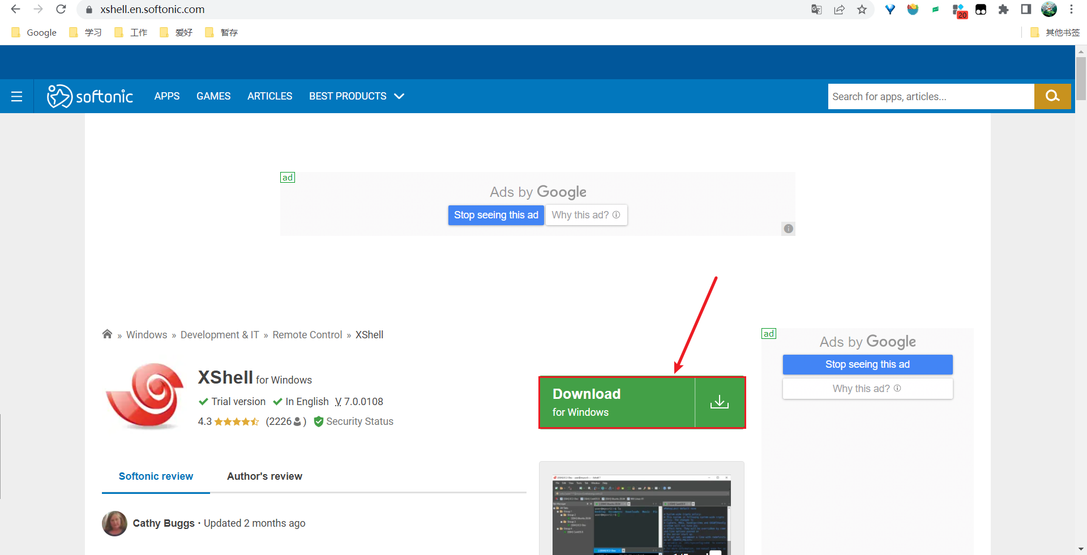Open the hamburger side menu on Softonic
This screenshot has width=1087, height=555.
pos(17,96)
